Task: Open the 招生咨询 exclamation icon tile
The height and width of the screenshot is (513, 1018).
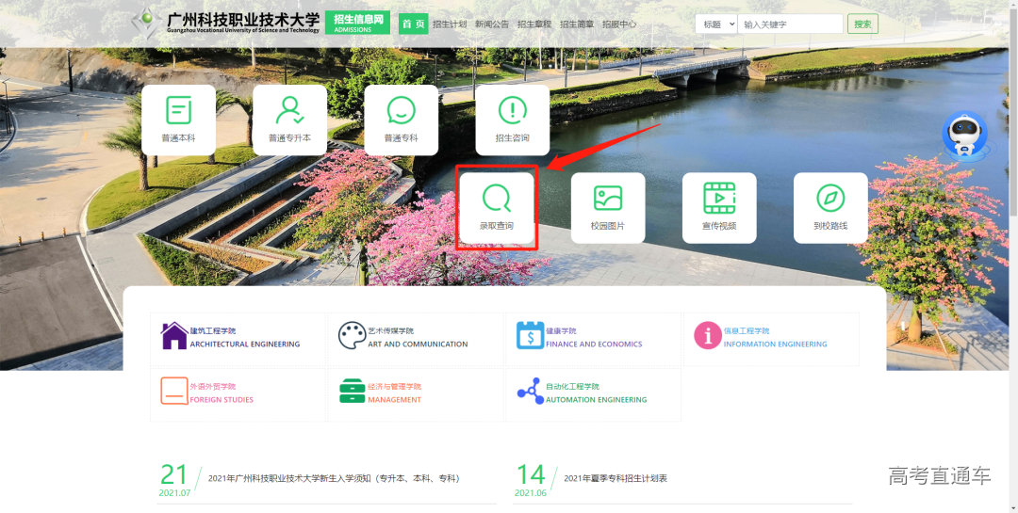Action: tap(512, 120)
